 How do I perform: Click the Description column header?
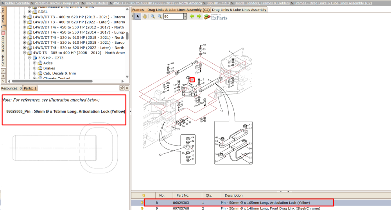click(233, 195)
